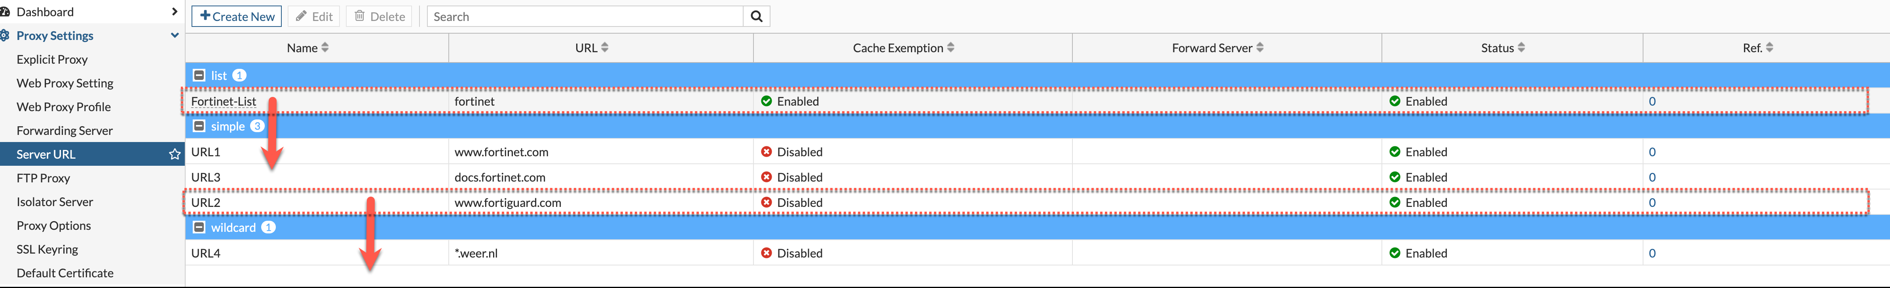
Task: Sort by Status column arrows
Action: (1521, 47)
